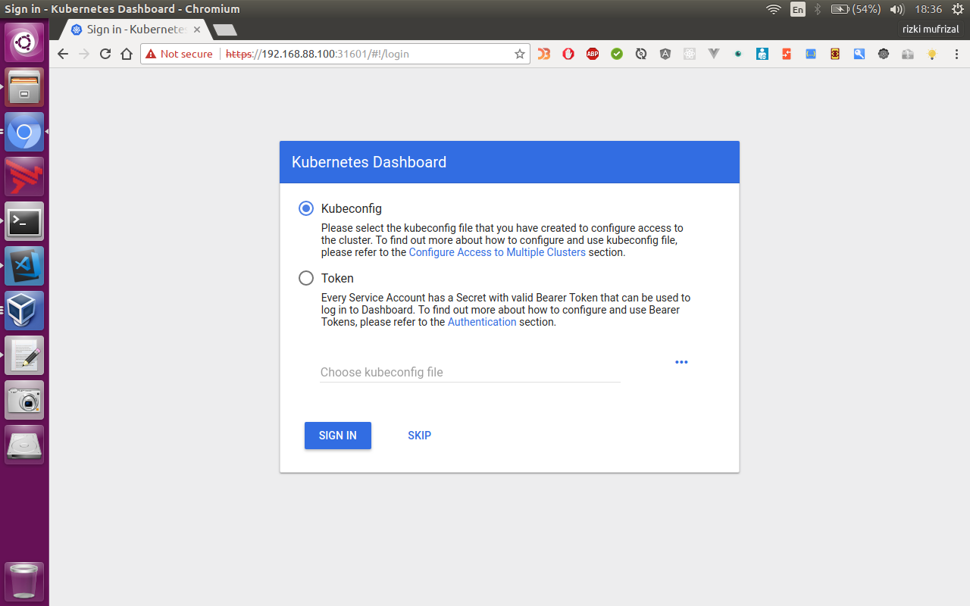Image resolution: width=970 pixels, height=606 pixels.
Task: Open the lightbulb extension icon
Action: click(932, 54)
